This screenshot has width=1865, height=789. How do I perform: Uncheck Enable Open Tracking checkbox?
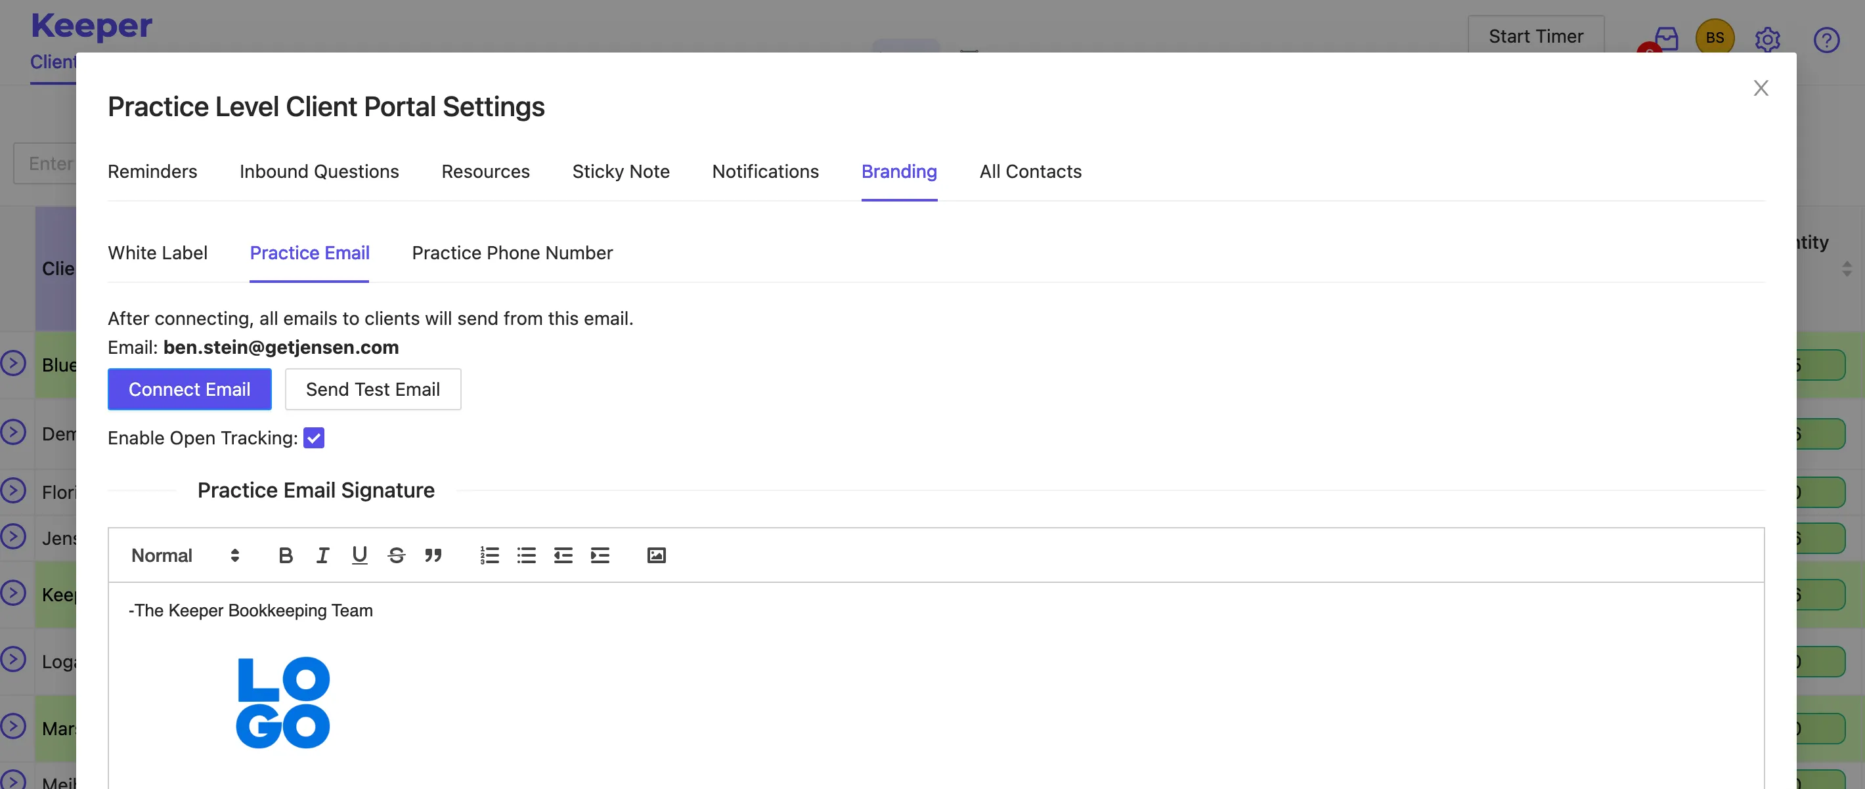313,438
